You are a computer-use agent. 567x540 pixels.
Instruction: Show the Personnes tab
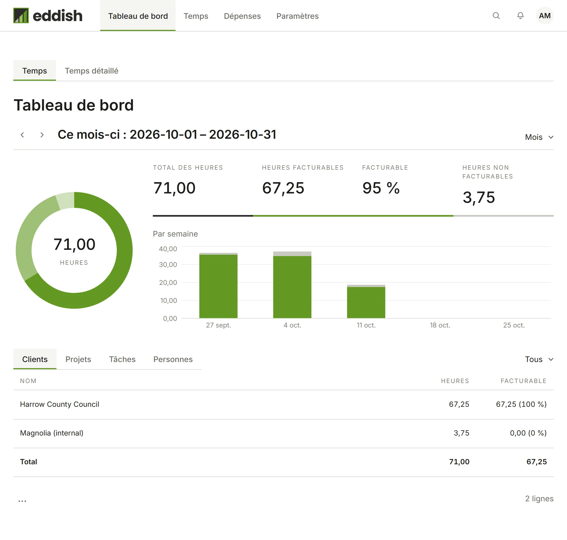tap(173, 359)
